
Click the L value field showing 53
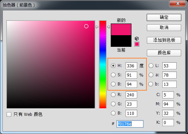click(169, 66)
